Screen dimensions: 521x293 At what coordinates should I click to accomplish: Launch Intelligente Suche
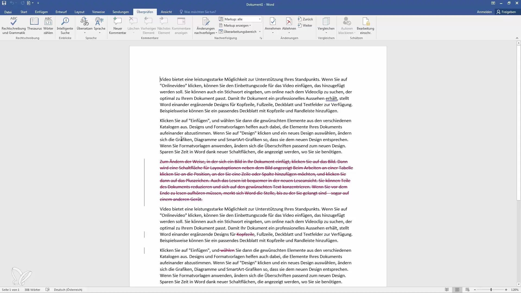click(x=65, y=26)
